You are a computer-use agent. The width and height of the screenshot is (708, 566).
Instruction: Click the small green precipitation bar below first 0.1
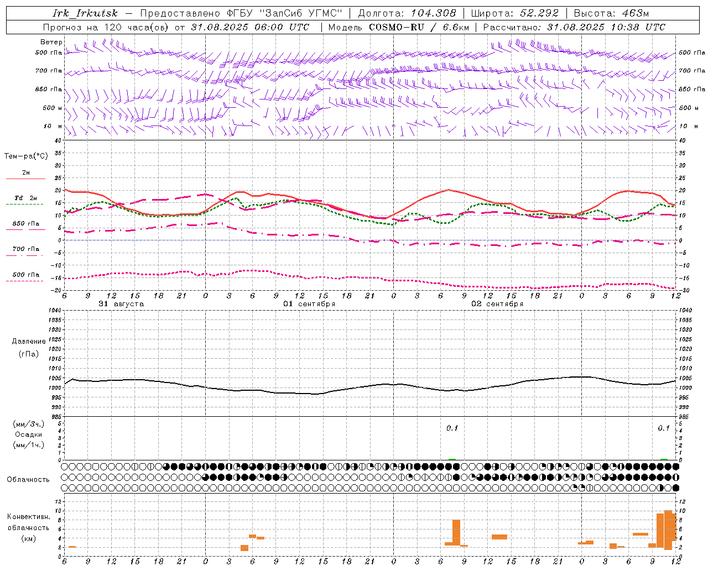point(452,459)
